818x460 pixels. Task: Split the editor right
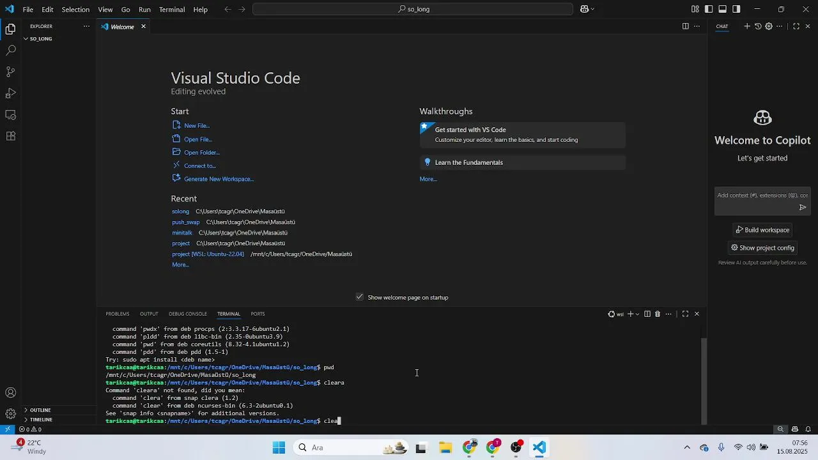point(685,26)
